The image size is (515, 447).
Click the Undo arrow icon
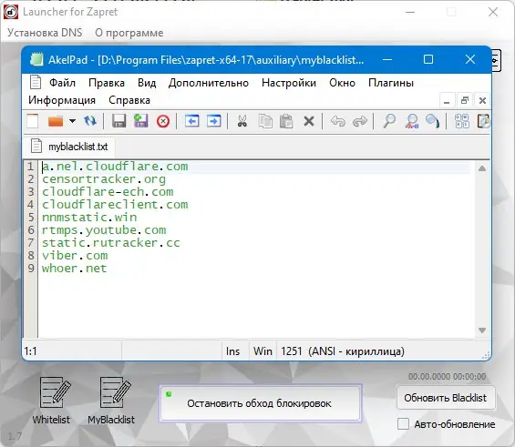coord(338,121)
